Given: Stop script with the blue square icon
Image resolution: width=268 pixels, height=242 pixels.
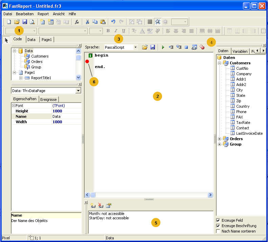Looking at the screenshot, I should click(186, 48).
